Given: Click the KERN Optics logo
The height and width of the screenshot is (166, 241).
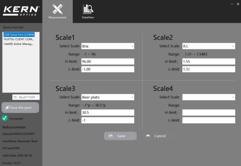Looking at the screenshot, I should tap(21, 11).
